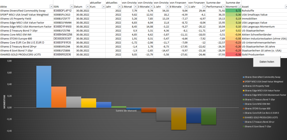The height and width of the screenshot is (140, 287).
Task: Select ISIN cell DE0002635307
Action: tap(63, 39)
